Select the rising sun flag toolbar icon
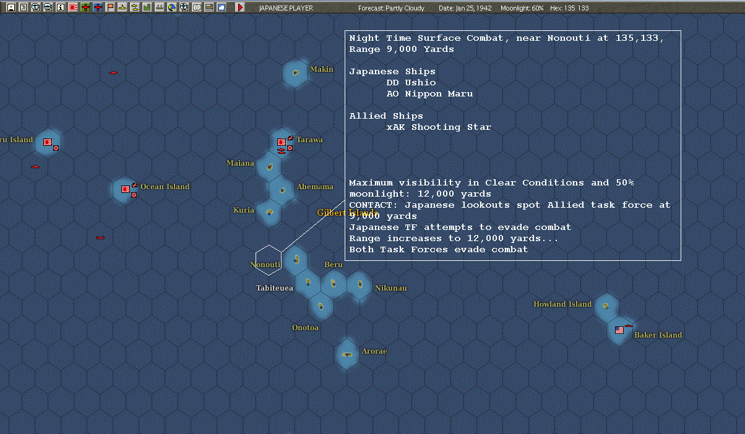745x434 pixels. (72, 7)
